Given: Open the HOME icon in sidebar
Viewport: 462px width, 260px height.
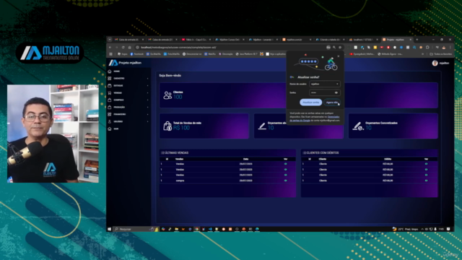Looking at the screenshot, I should click(x=110, y=71).
